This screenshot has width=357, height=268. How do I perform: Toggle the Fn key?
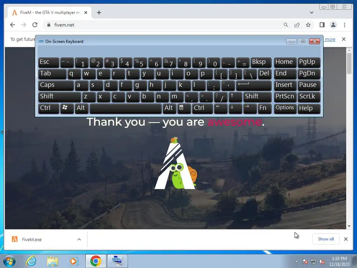(x=265, y=109)
